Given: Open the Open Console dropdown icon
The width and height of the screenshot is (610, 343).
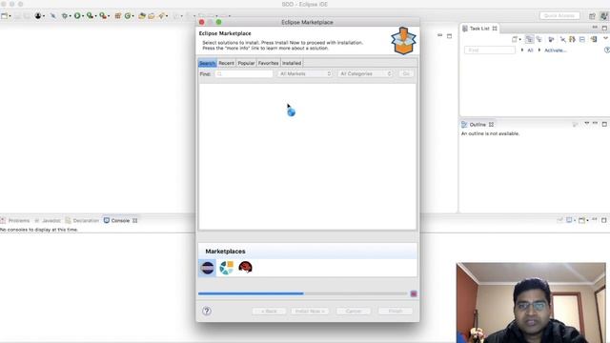Looking at the screenshot, I should tap(583, 220).
